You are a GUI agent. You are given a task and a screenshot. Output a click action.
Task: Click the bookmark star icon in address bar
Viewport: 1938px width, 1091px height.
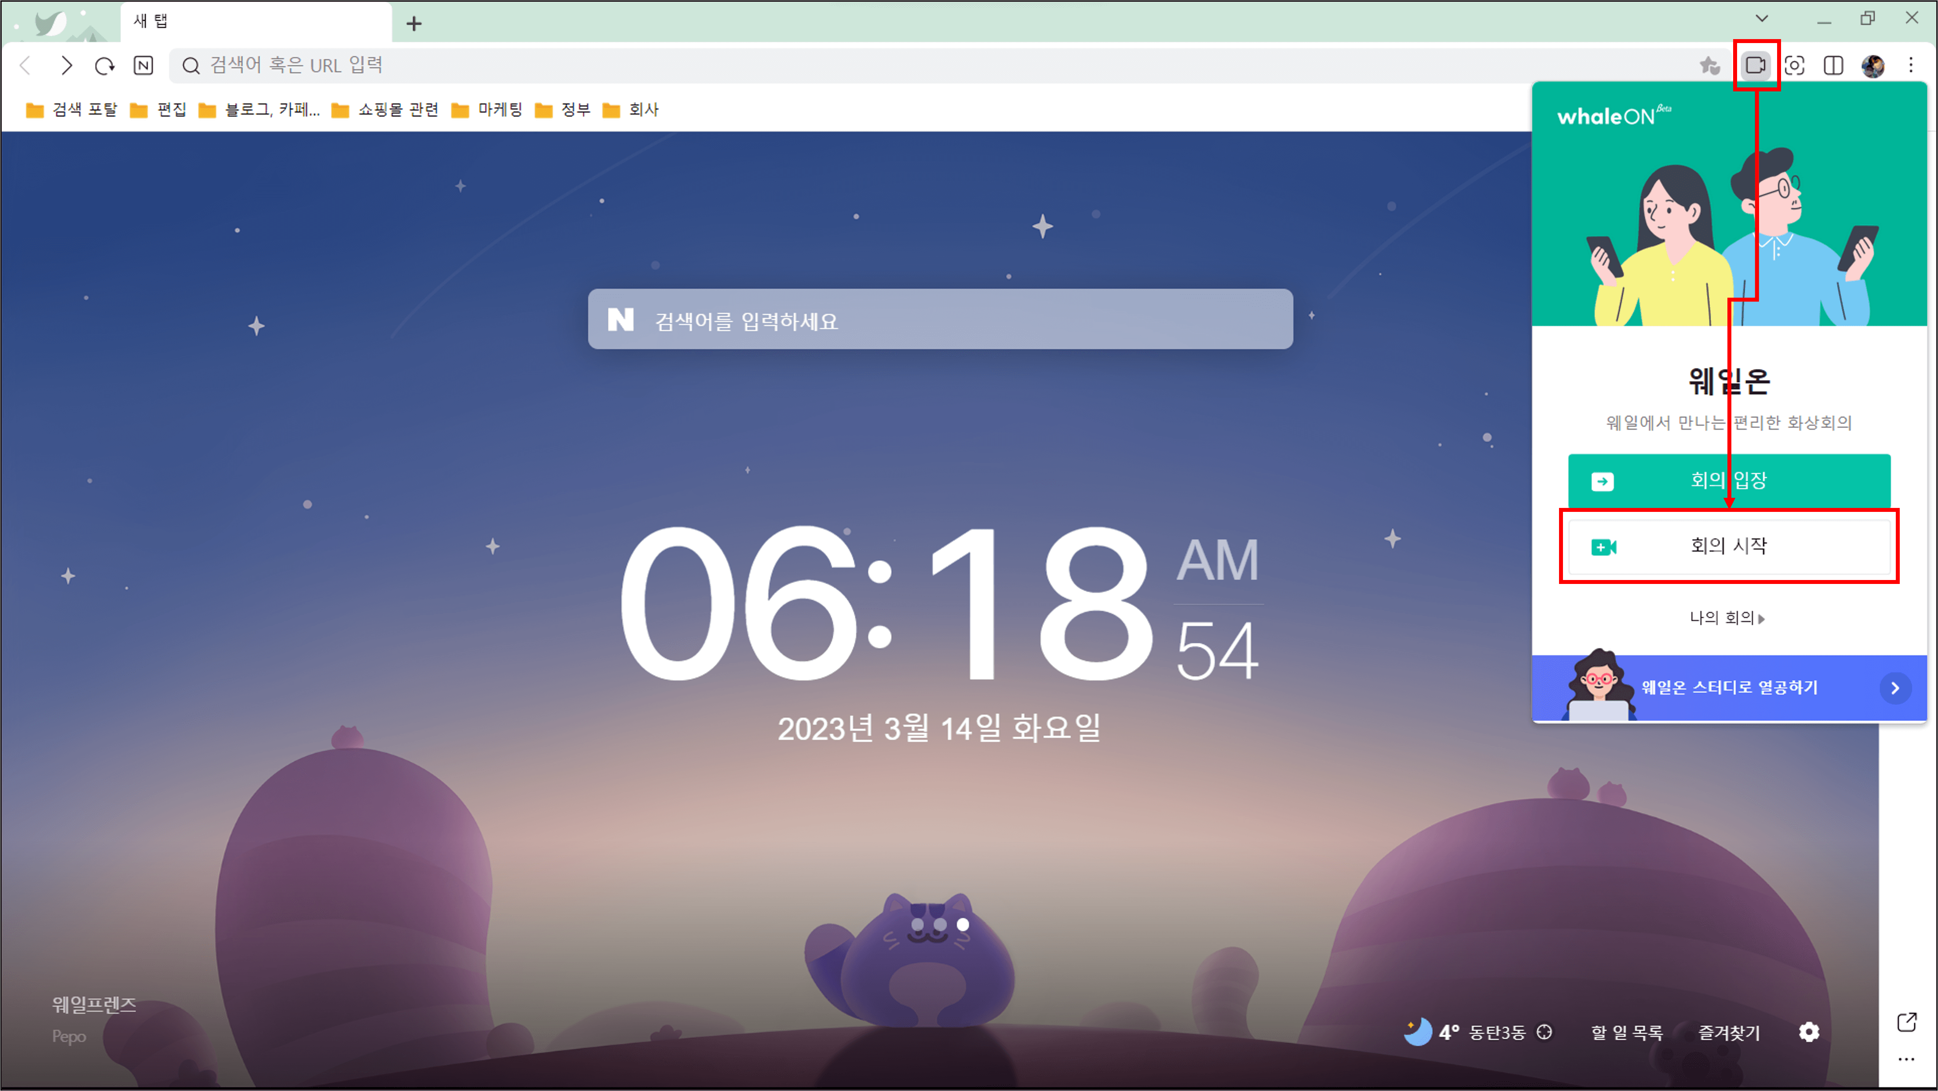[x=1709, y=65]
